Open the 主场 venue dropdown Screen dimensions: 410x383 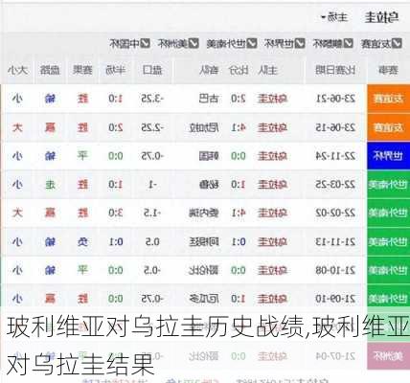click(x=334, y=17)
